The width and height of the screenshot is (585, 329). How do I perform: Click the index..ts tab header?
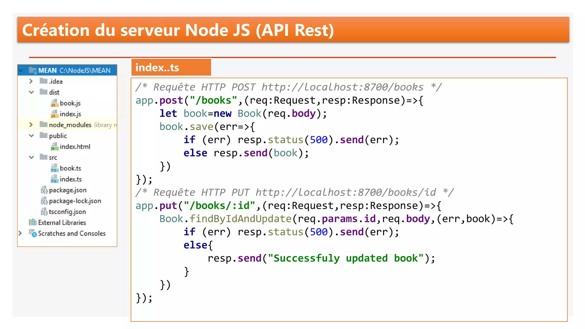pyautogui.click(x=171, y=67)
